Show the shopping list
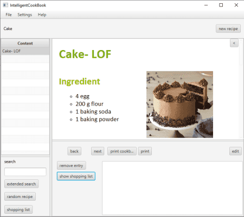Screen dimensions: 244x217 (x=76, y=176)
